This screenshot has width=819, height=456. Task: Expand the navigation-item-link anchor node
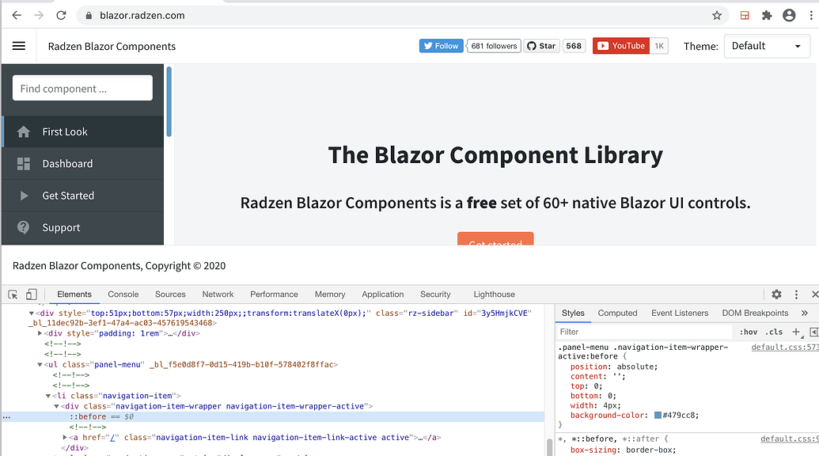coord(65,438)
